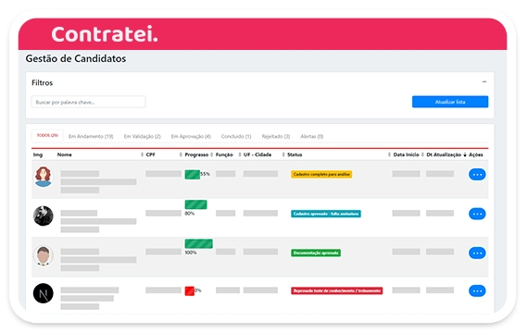The width and height of the screenshot is (528, 333).
Task: Focus the keyword search field
Action: point(89,102)
